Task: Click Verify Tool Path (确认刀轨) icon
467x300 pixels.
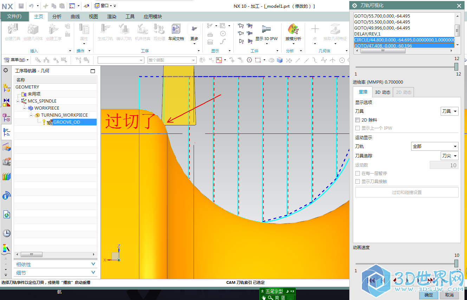Action: [x=124, y=32]
